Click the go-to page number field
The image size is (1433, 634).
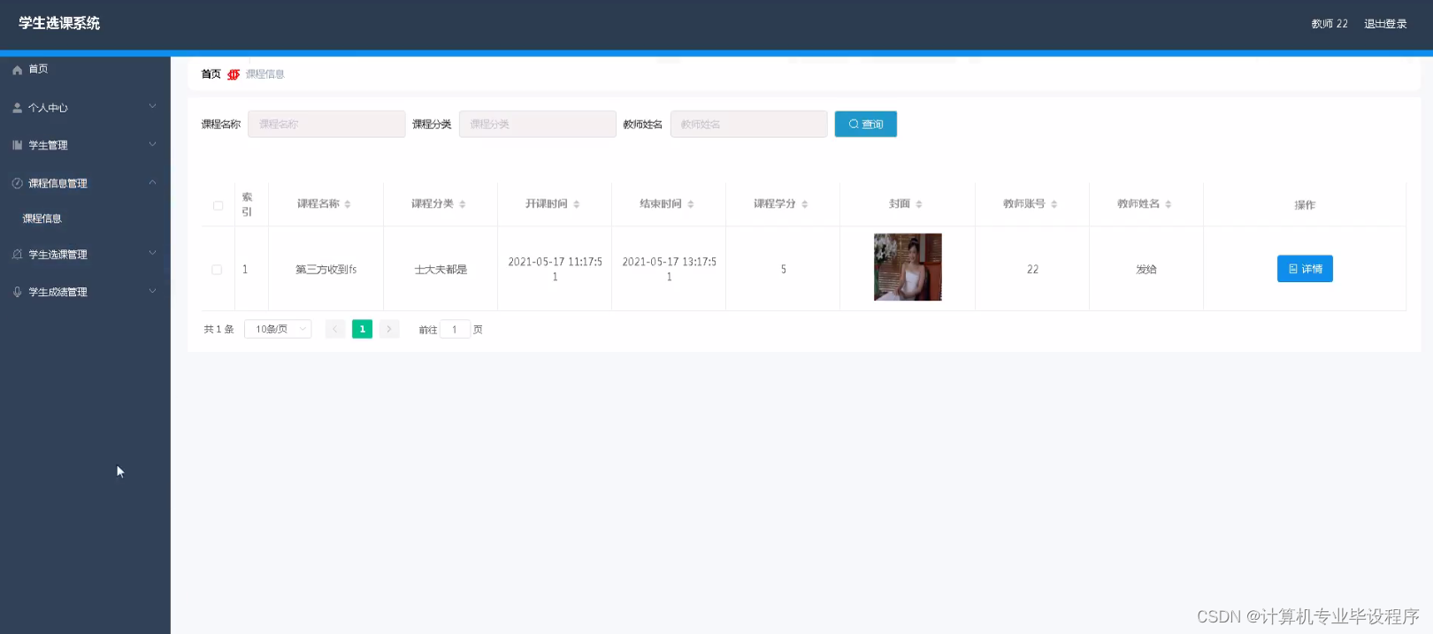pyautogui.click(x=455, y=329)
